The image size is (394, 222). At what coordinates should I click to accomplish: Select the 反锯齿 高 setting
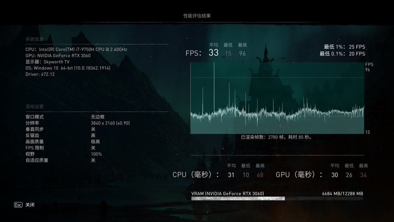(x=92, y=135)
